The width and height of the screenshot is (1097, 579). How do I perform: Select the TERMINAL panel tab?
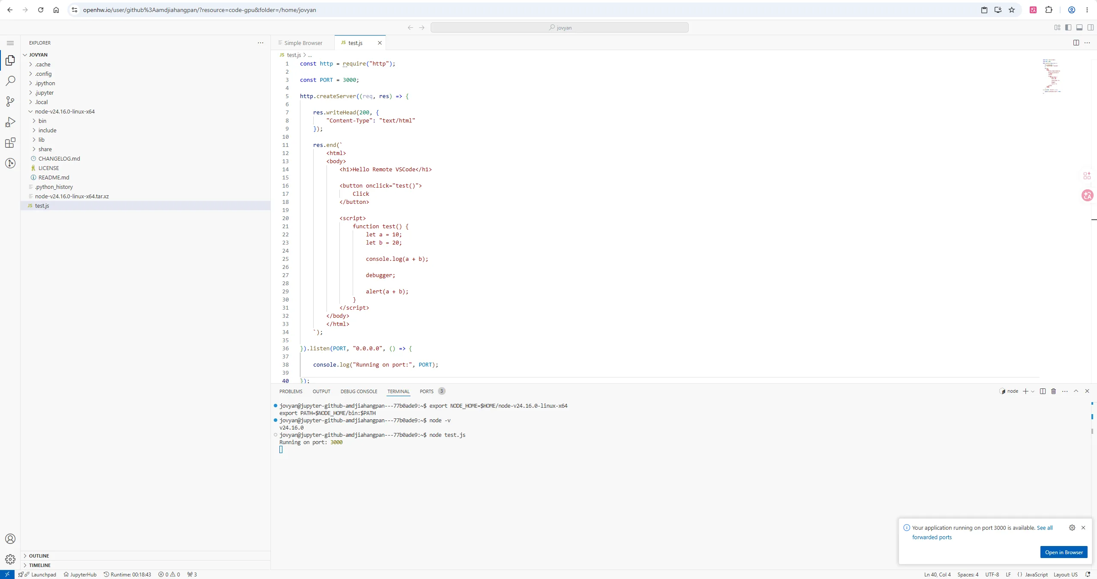399,391
